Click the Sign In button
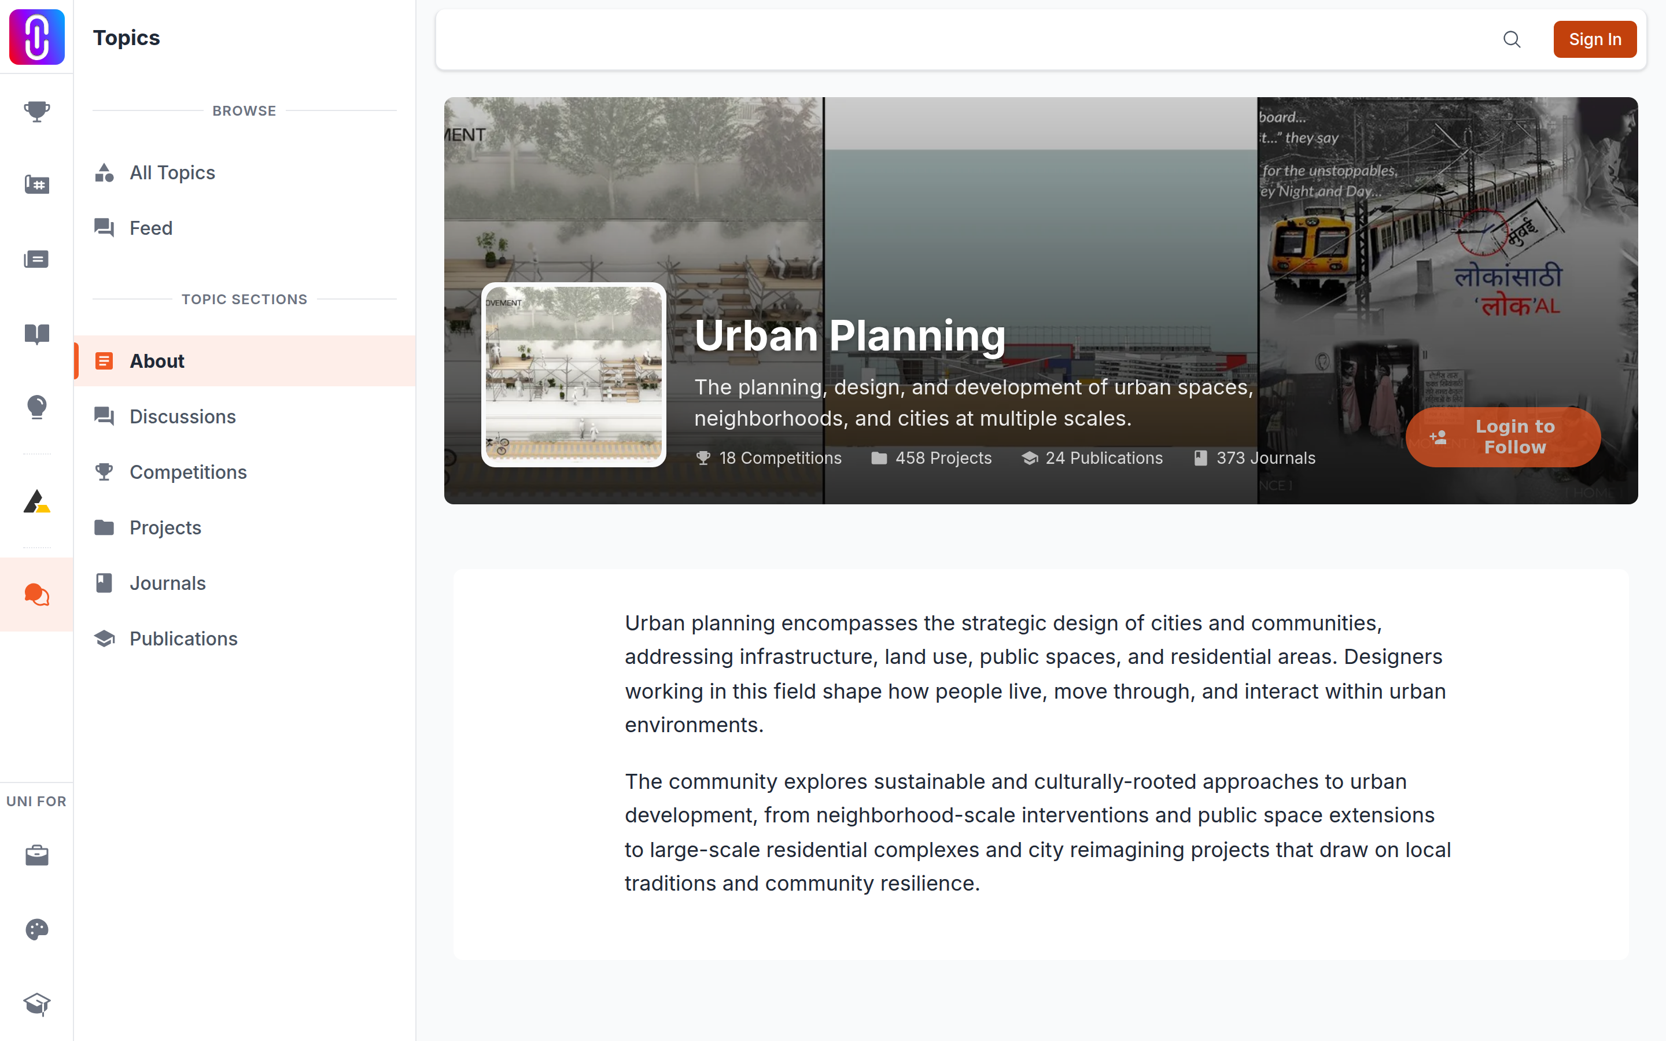The image size is (1666, 1041). pos(1594,39)
